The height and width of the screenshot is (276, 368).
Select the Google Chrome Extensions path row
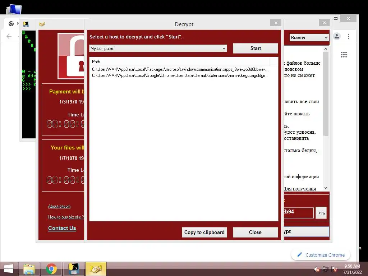click(180, 75)
